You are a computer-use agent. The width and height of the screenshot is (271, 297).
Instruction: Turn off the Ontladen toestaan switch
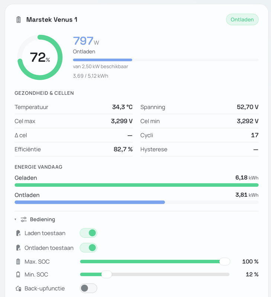pyautogui.click(x=88, y=248)
